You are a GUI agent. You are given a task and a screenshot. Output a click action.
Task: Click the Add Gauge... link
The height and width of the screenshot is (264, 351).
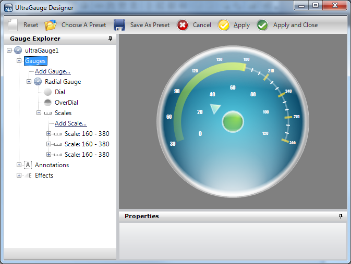[53, 71]
